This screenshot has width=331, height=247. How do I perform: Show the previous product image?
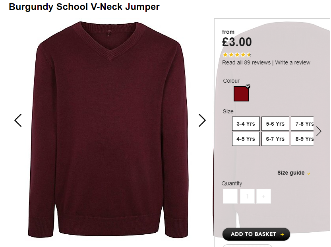[x=18, y=121]
